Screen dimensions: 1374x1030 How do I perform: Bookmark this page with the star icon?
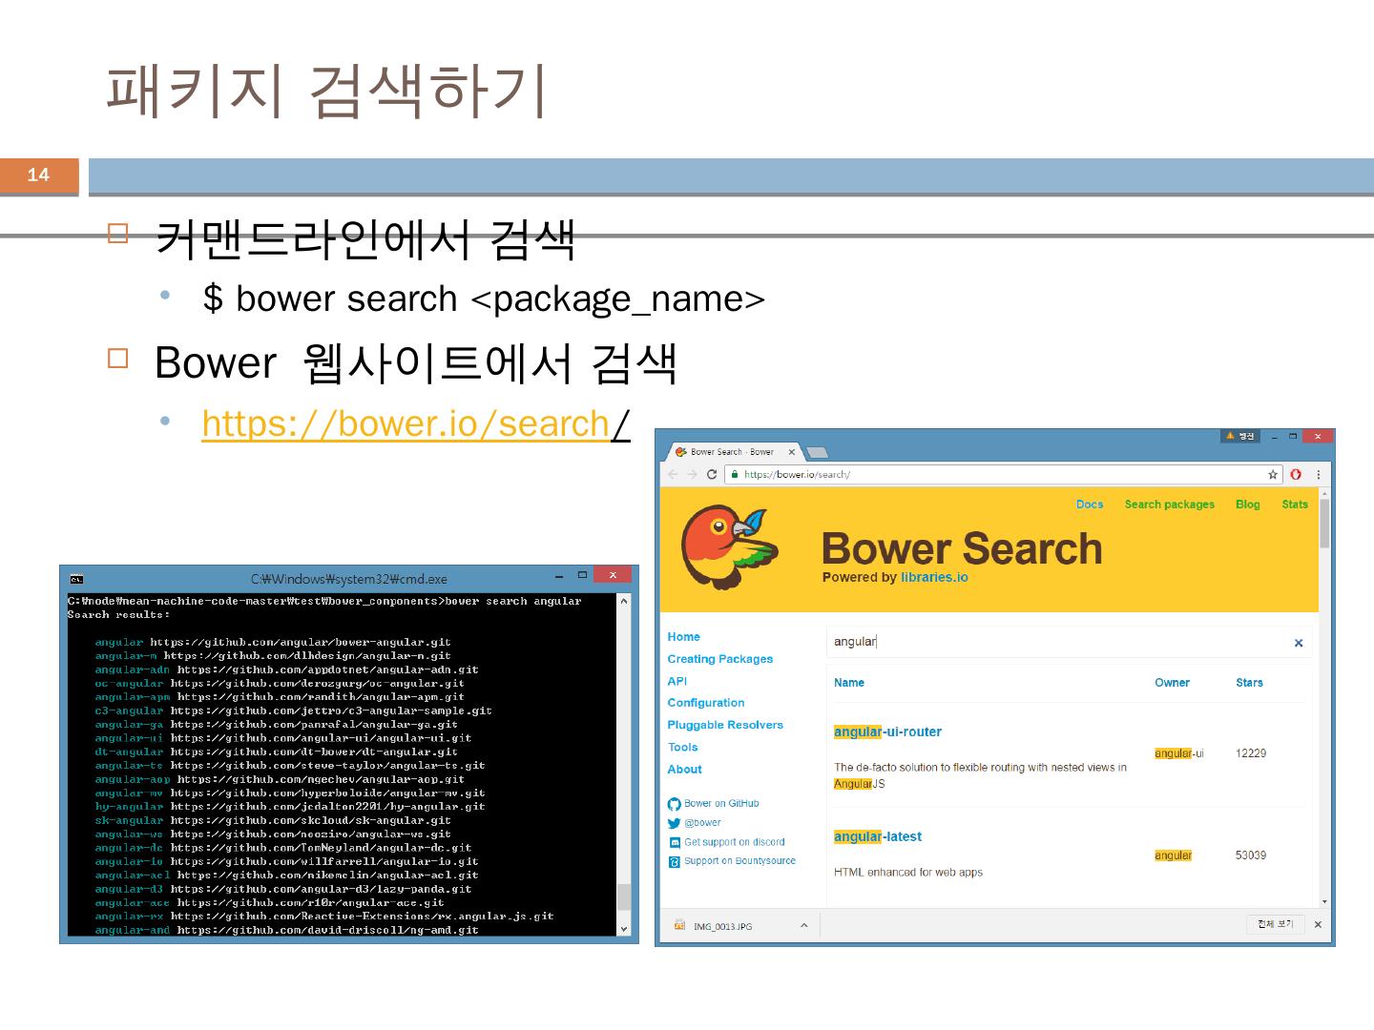coord(1273,474)
